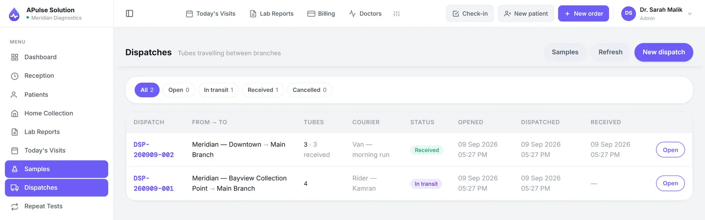
Task: Click 'Meridian — Bayview Collection Point' route cell
Action: tap(239, 183)
